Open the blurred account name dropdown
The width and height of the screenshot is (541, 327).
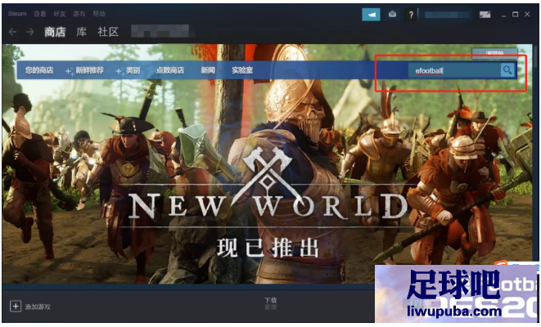click(447, 15)
